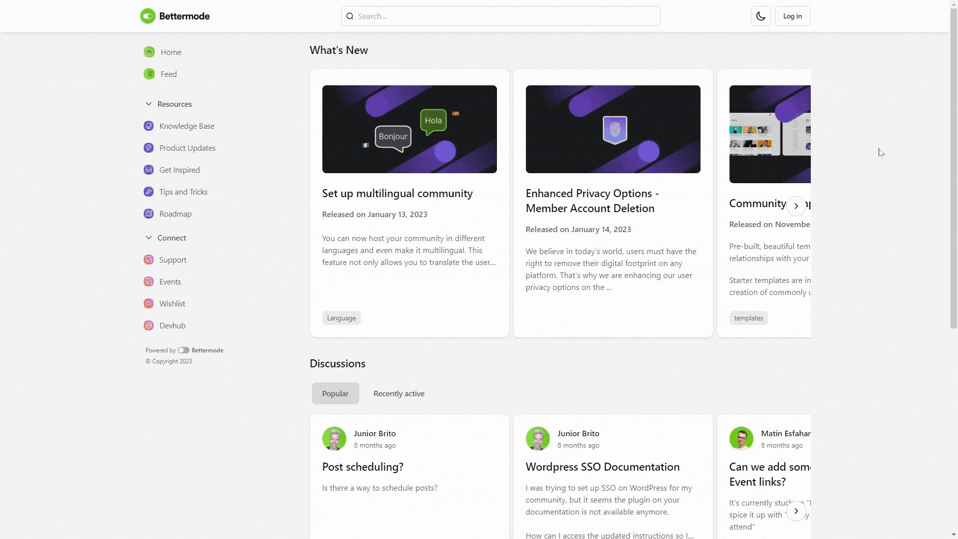
Task: Click the Bettermode logo
Action: pos(174,15)
